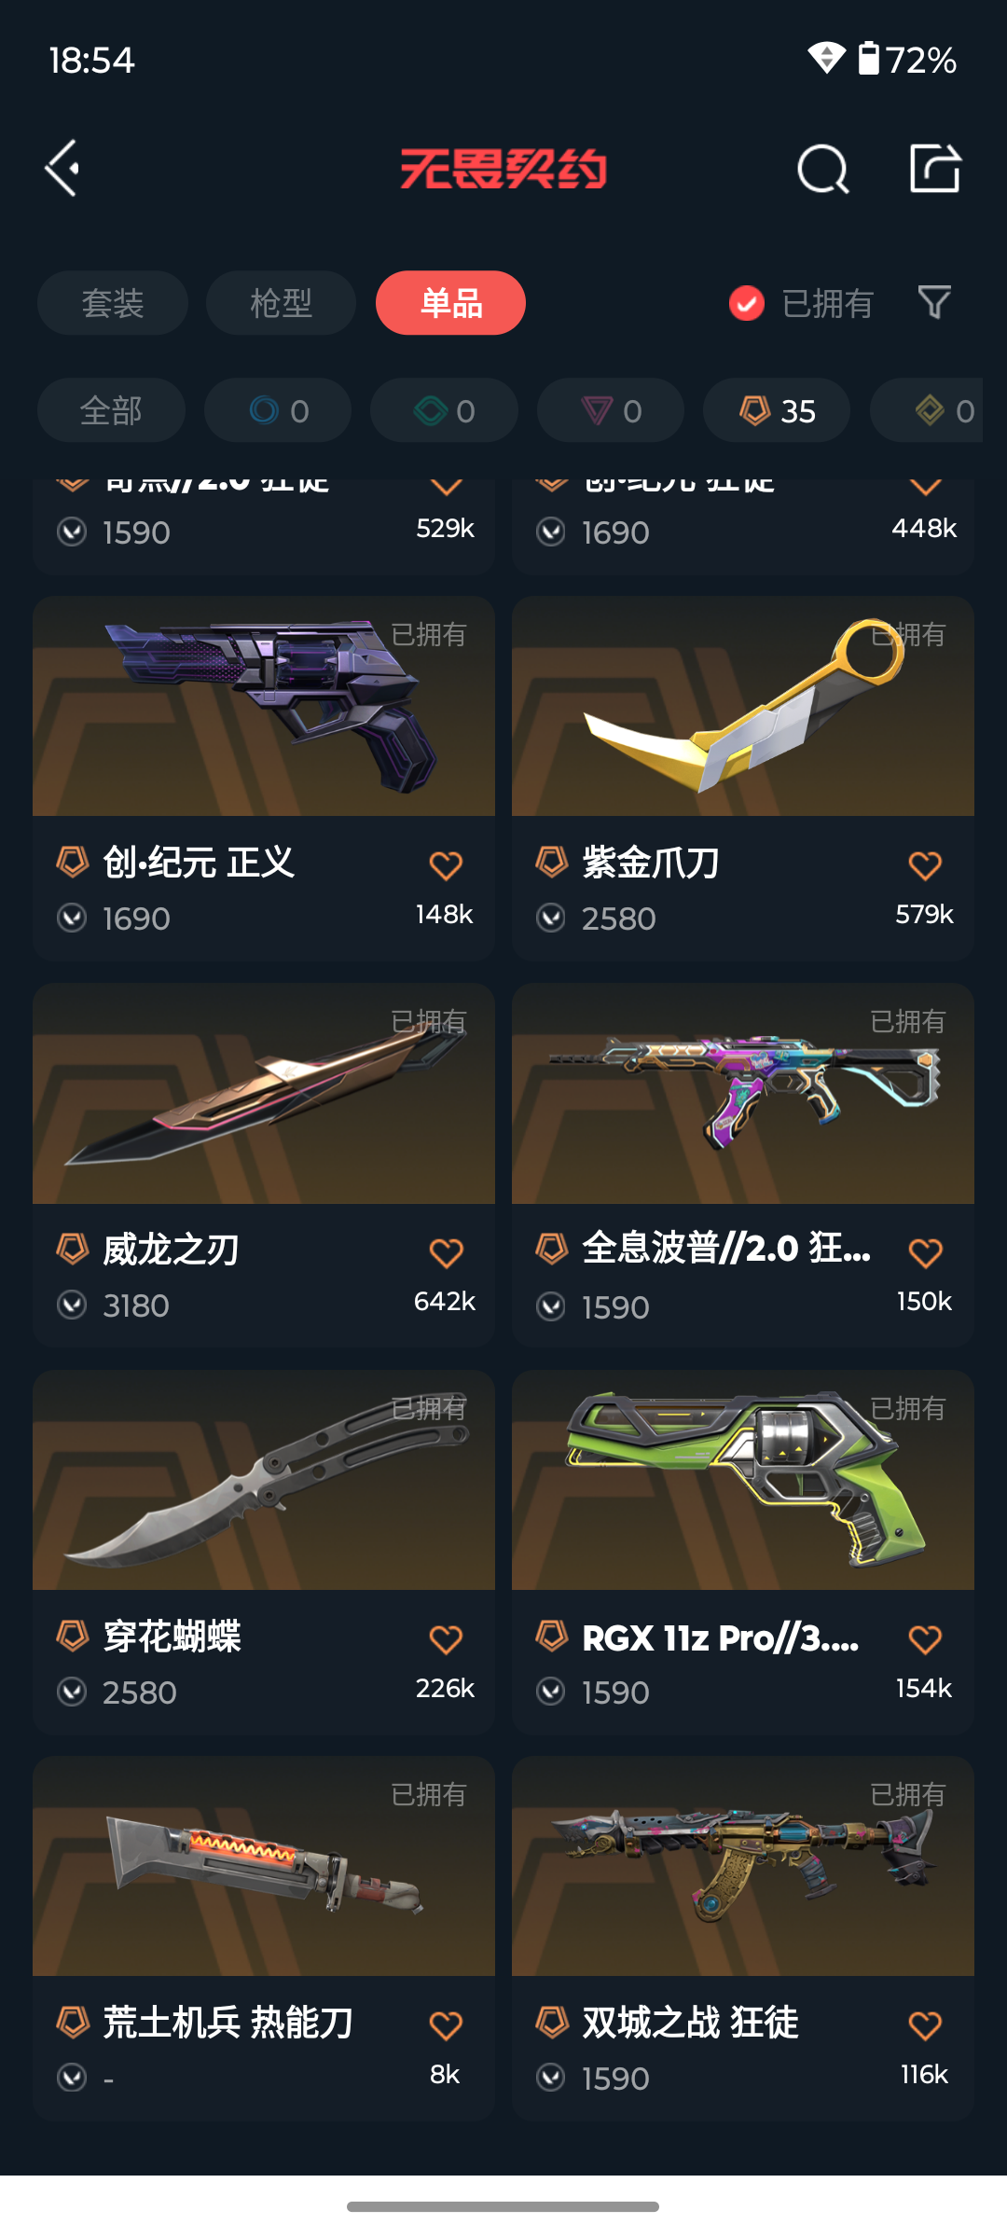Tap the back arrow icon
The height and width of the screenshot is (2238, 1007).
62,169
